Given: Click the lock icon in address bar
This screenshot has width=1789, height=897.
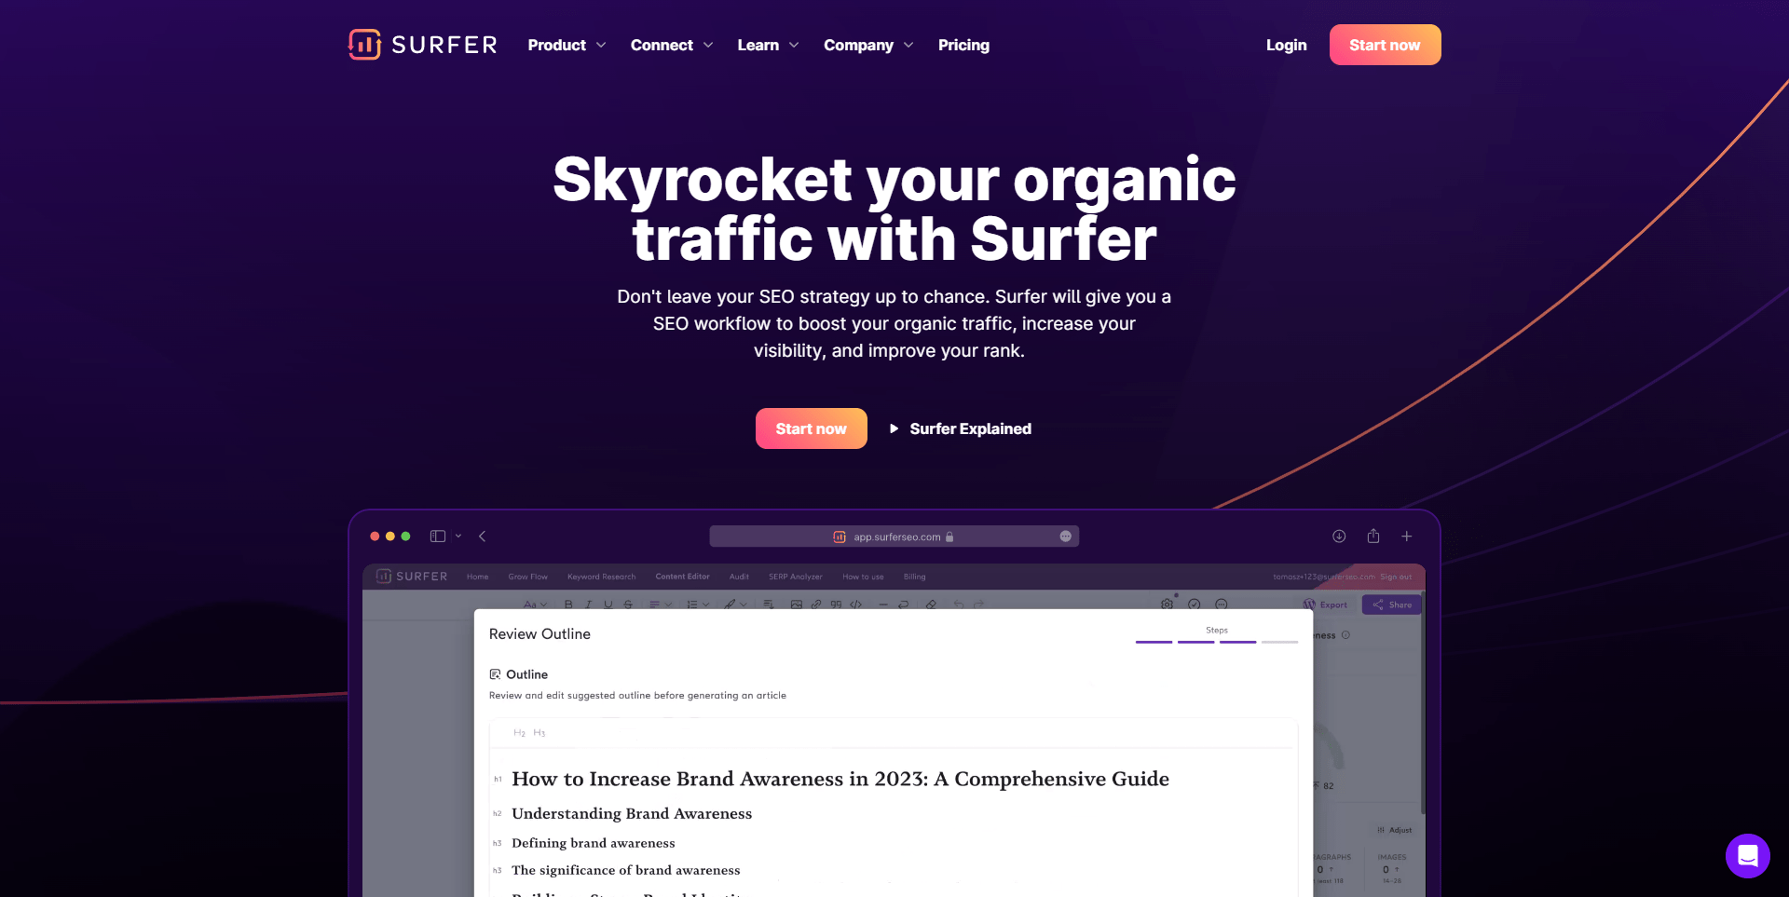Looking at the screenshot, I should click(x=949, y=537).
